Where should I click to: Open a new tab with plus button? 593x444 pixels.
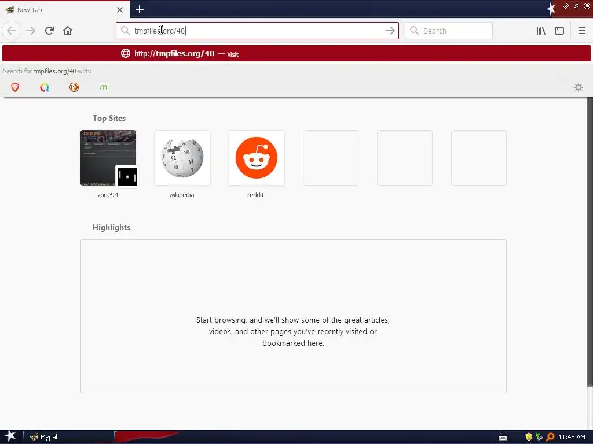tap(139, 9)
